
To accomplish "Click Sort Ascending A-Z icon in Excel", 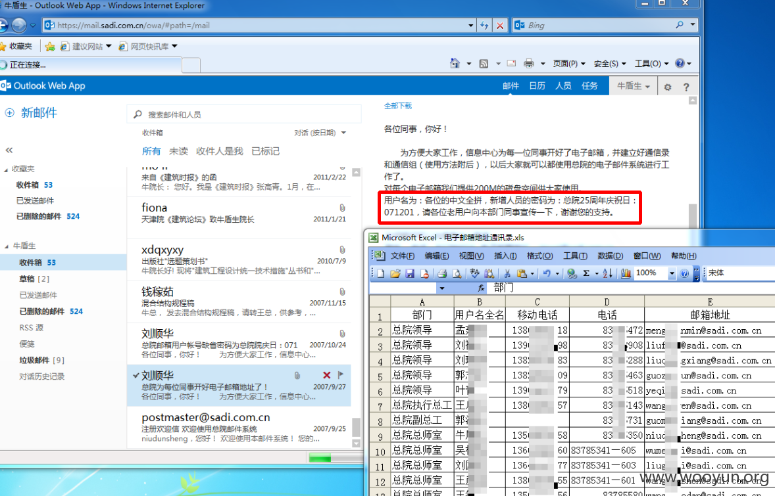I will point(607,273).
